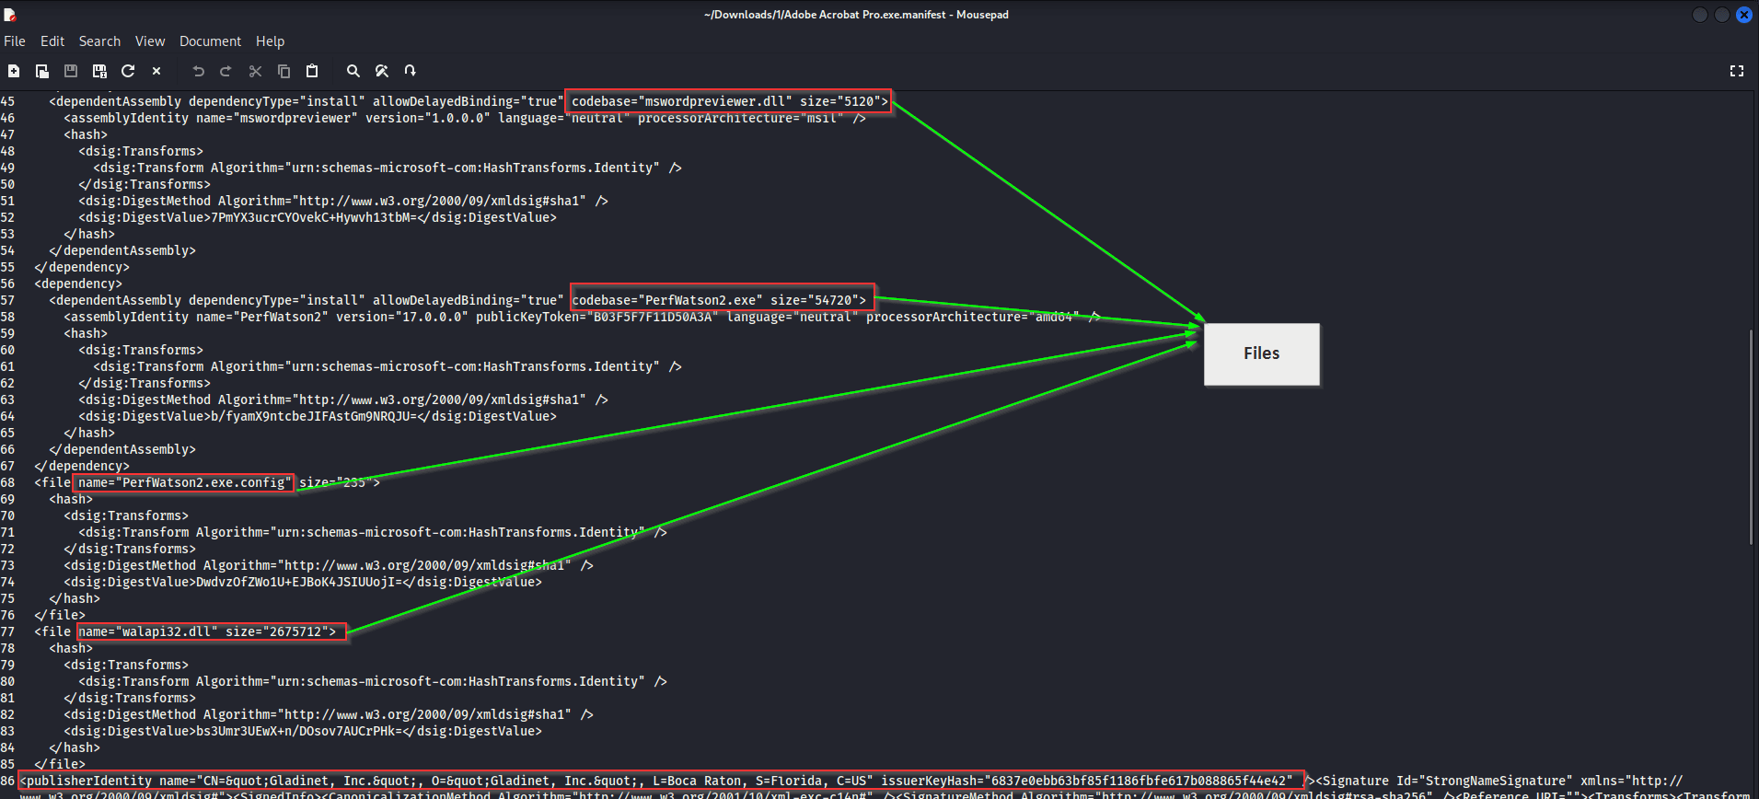The height and width of the screenshot is (799, 1759).
Task: Click the Paste clipboard icon
Action: [x=312, y=71]
